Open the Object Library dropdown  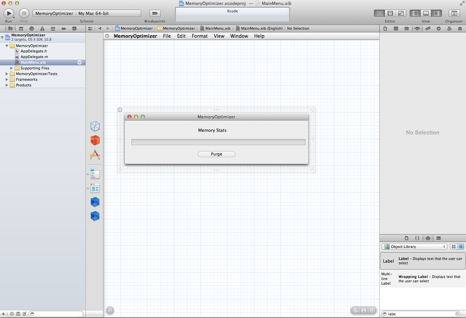[x=414, y=247]
